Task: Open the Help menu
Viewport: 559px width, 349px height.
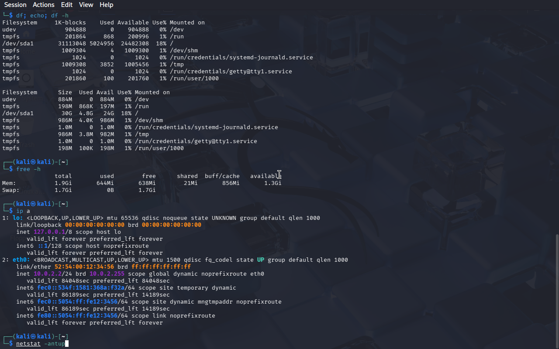Action: pos(106,5)
